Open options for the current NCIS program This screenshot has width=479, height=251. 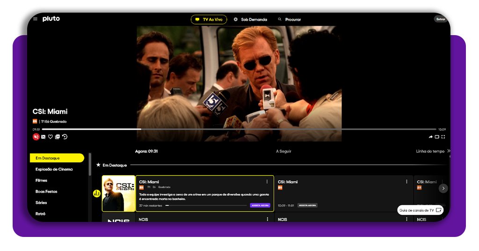pyautogui.click(x=267, y=219)
